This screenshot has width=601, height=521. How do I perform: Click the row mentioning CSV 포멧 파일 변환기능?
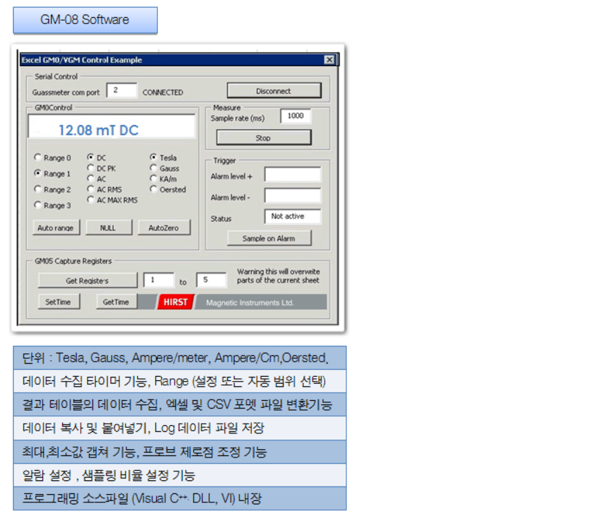[180, 405]
